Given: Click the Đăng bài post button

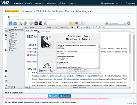Looking at the screenshot, I should tap(53, 96).
